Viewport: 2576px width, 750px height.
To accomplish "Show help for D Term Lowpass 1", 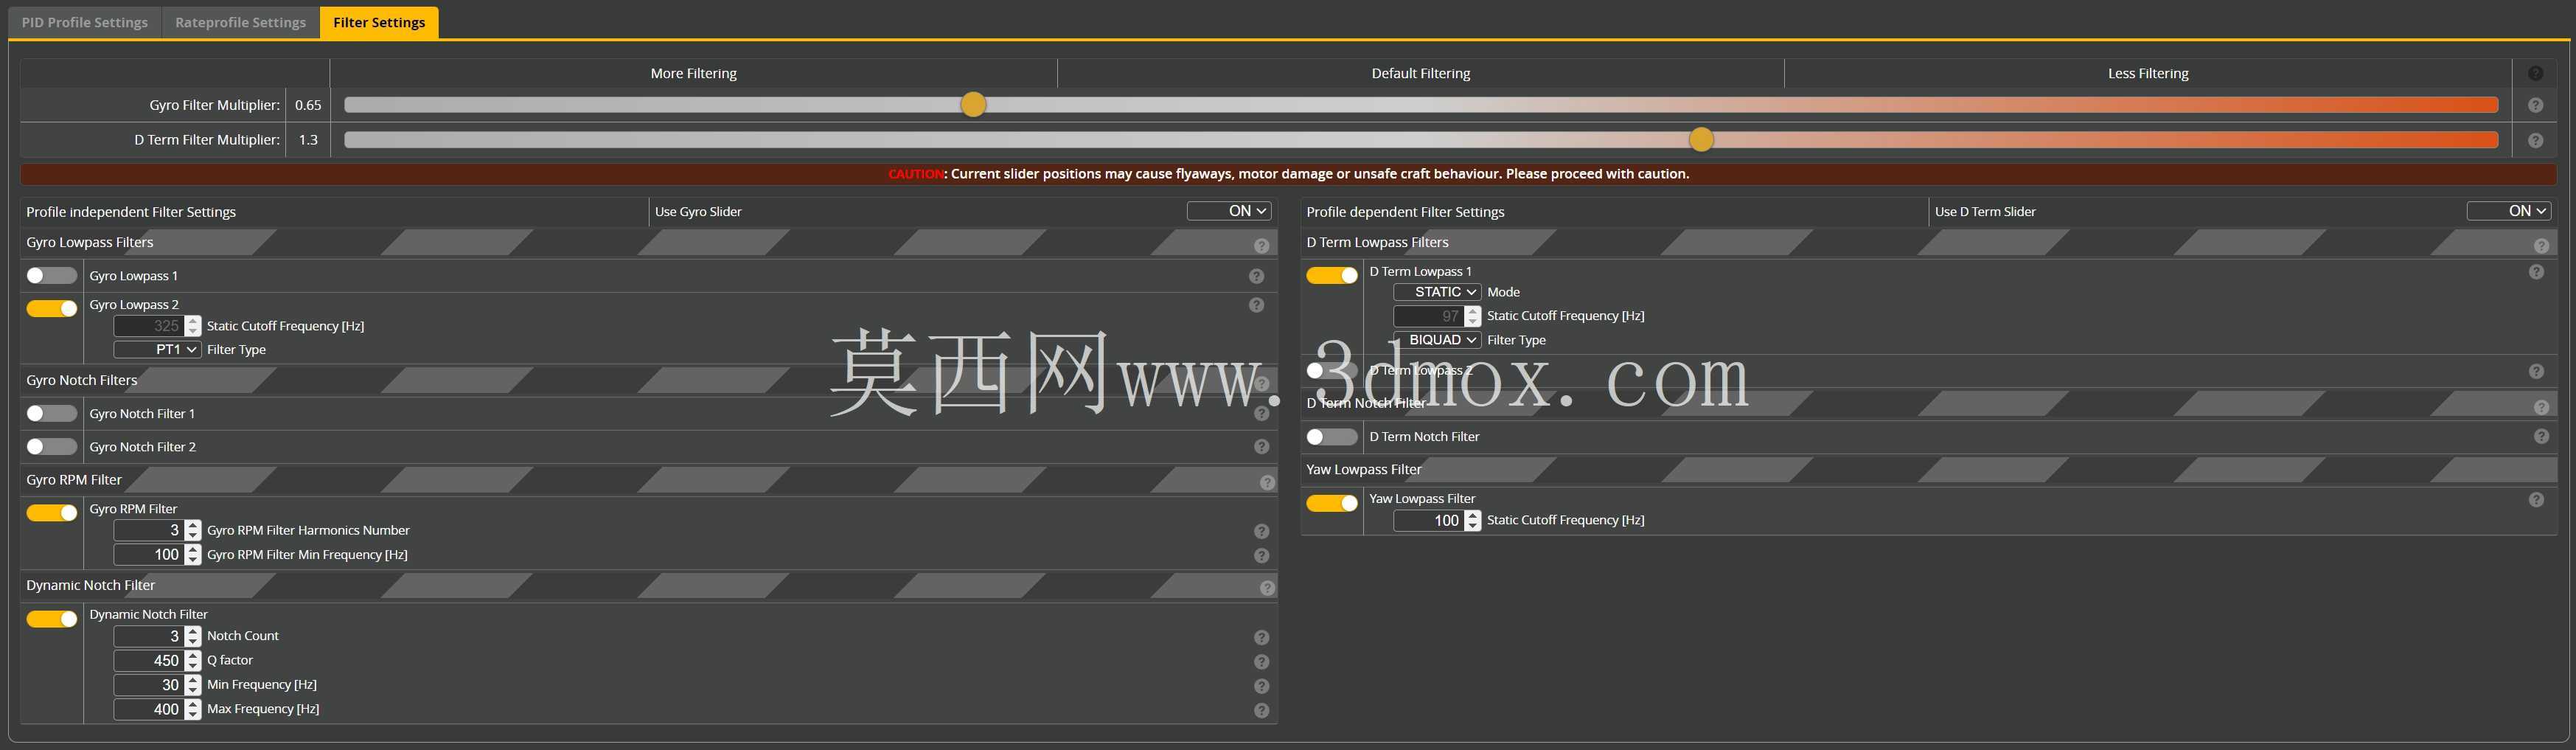I will [x=2536, y=272].
